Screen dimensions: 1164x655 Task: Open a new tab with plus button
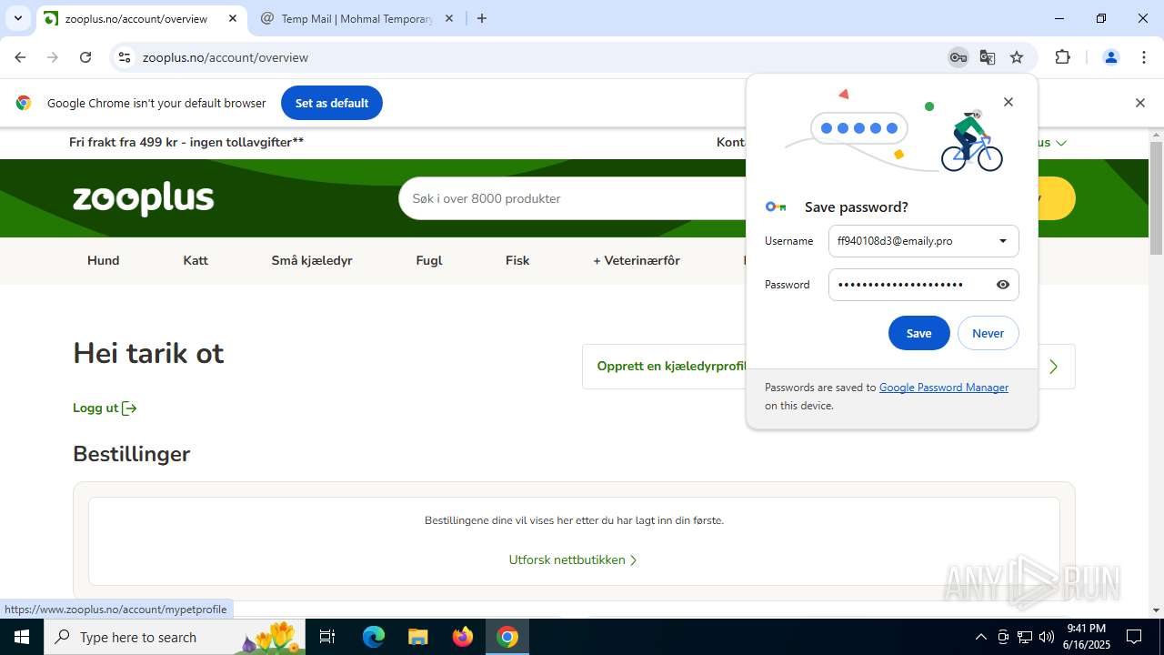(x=482, y=18)
